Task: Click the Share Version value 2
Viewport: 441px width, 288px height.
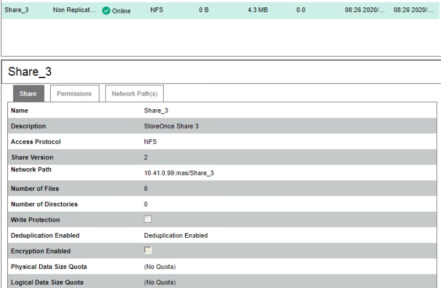Action: (145, 157)
